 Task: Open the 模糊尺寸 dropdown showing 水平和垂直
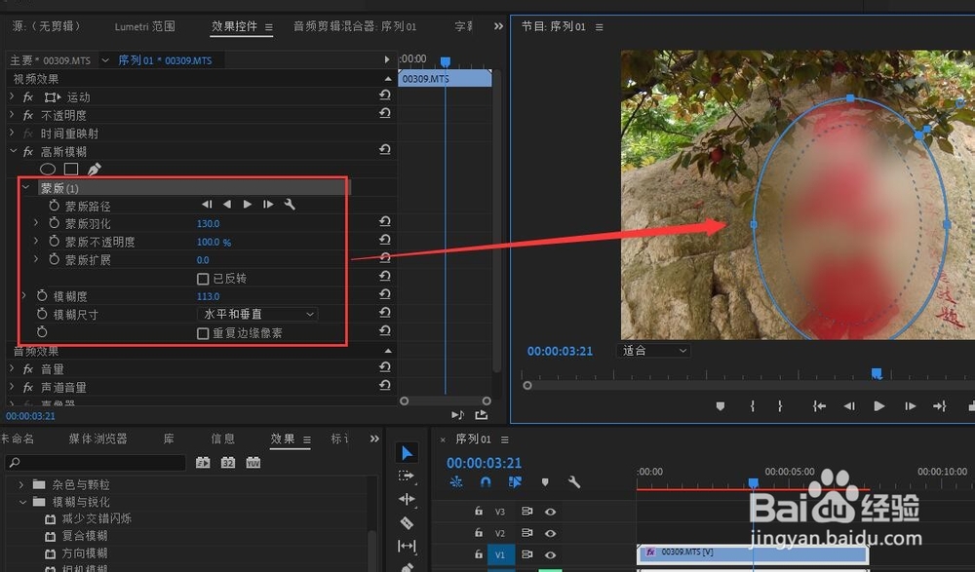(x=258, y=314)
